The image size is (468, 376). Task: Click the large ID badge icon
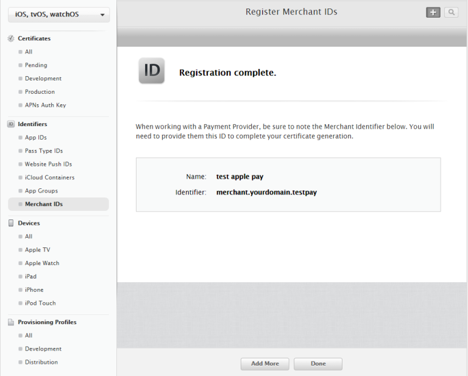point(151,71)
